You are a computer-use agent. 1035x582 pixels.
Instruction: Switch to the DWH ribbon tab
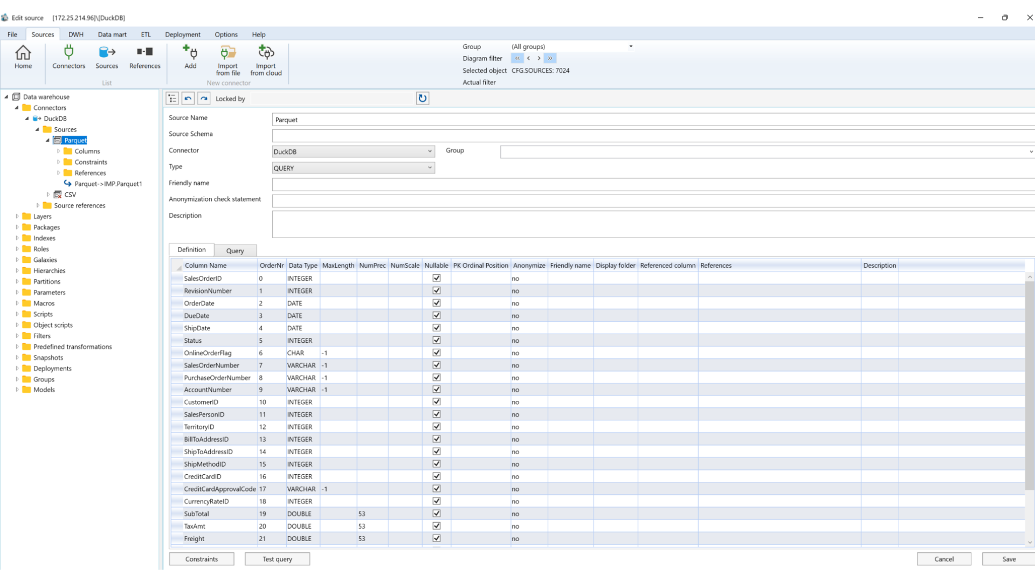pos(75,34)
